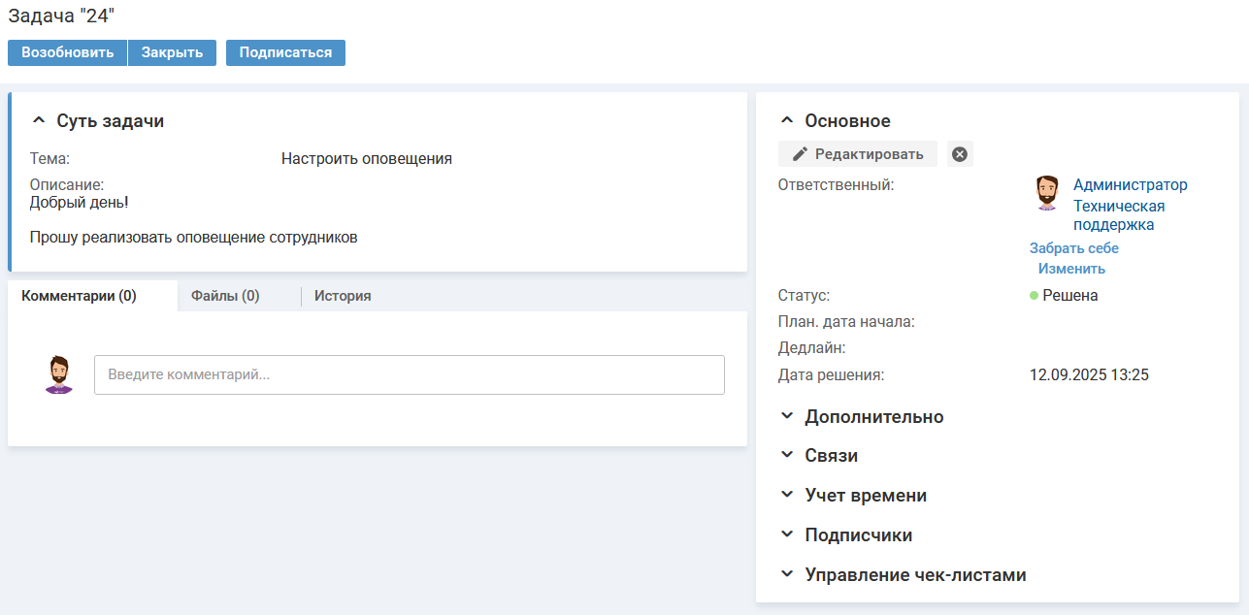1249x615 pixels.
Task: Click the Забрать себе link
Action: [x=1073, y=248]
